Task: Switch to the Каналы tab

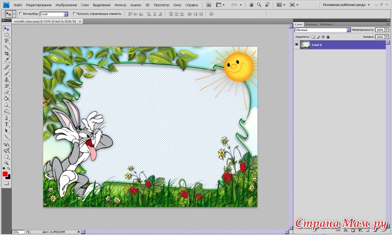Action: coord(311,24)
